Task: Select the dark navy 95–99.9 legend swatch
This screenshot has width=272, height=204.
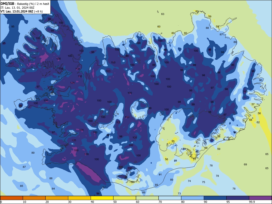Action: coord(238,198)
